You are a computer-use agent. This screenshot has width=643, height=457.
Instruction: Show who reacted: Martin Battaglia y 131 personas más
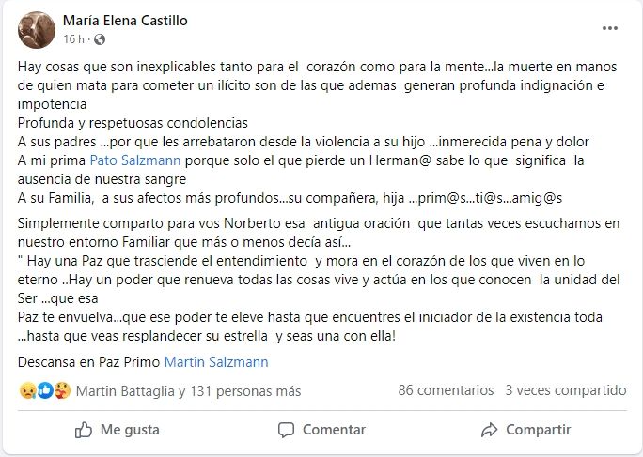(x=189, y=390)
